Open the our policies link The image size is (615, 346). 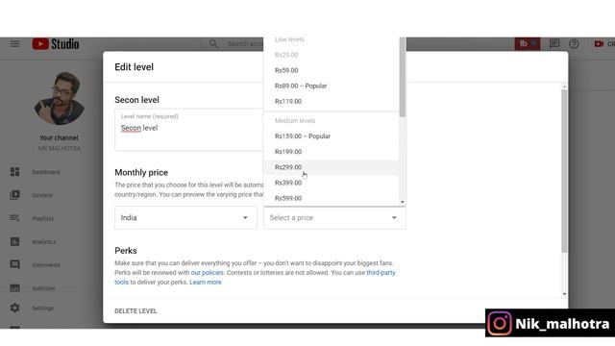tap(208, 273)
